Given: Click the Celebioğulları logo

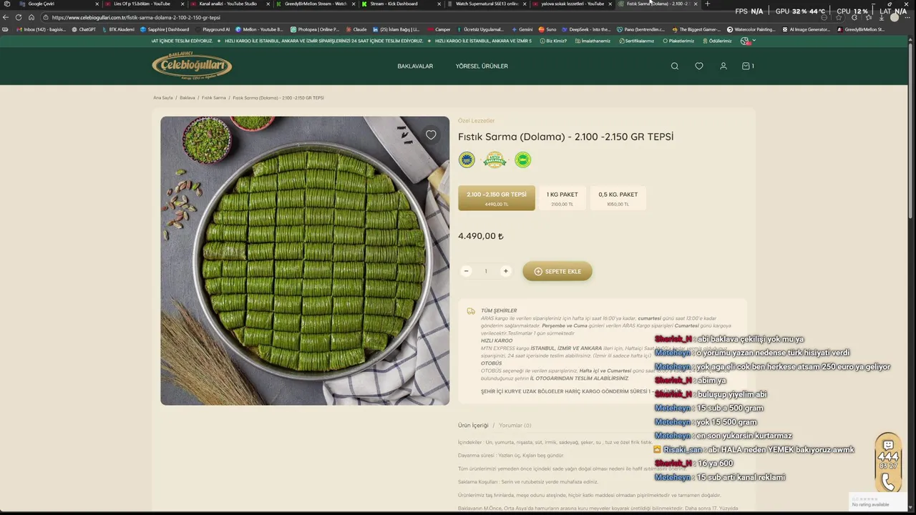Looking at the screenshot, I should tap(192, 66).
